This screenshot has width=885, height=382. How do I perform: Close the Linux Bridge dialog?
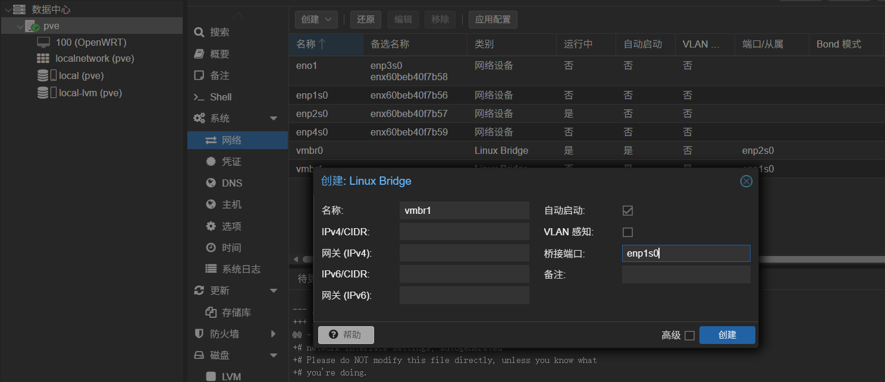pos(746,181)
